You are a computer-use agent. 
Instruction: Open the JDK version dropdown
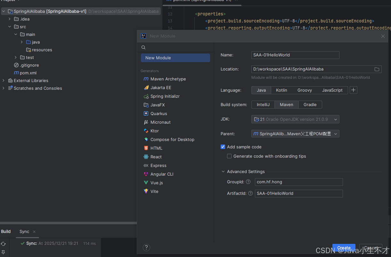295,119
